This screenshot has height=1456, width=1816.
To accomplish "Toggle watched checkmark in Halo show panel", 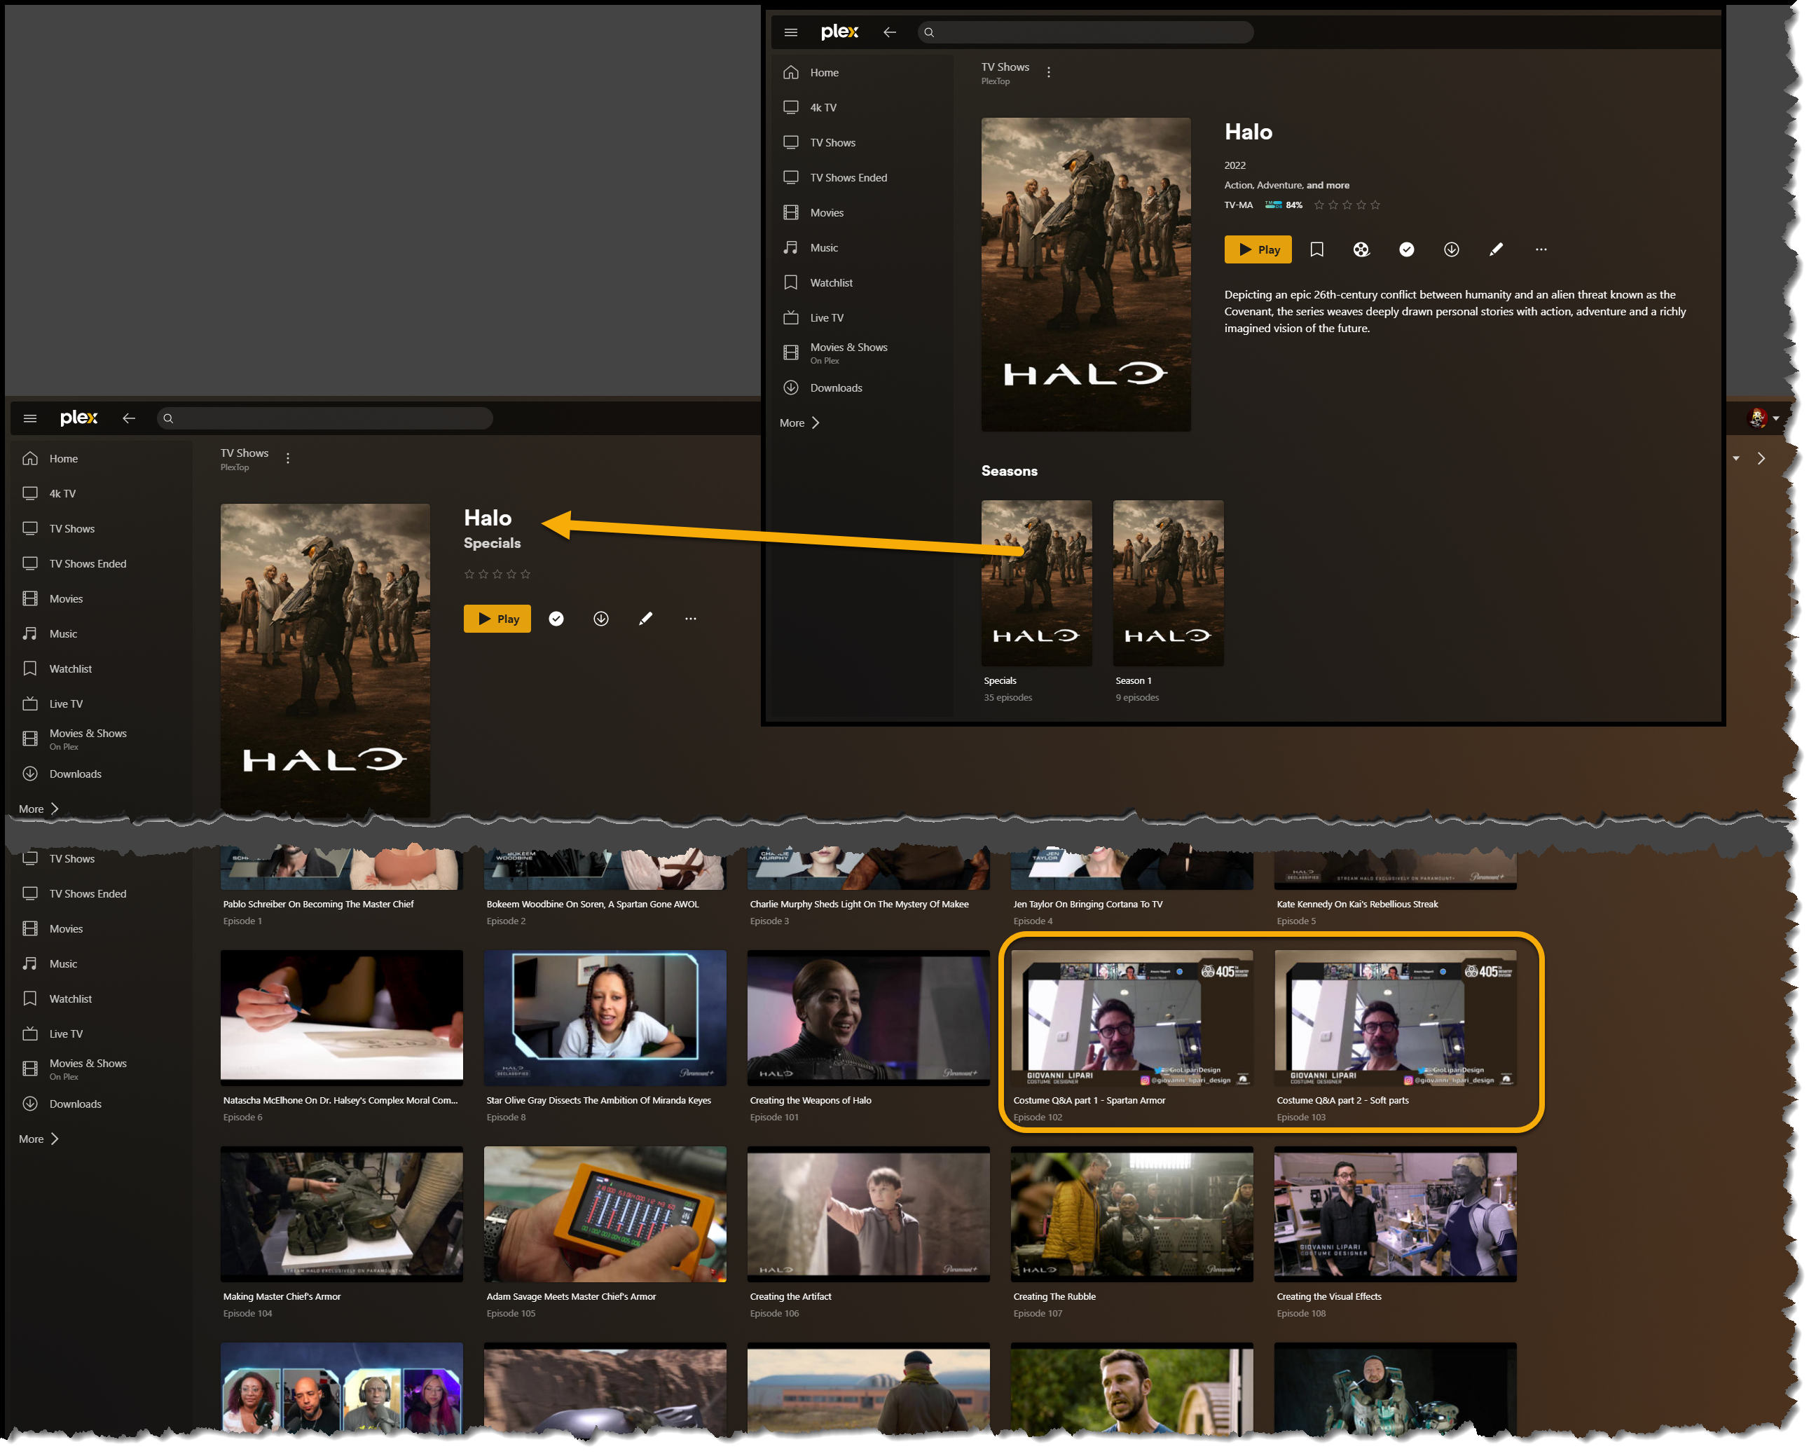I will (x=1406, y=249).
